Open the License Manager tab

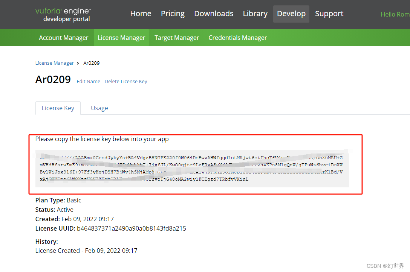121,38
